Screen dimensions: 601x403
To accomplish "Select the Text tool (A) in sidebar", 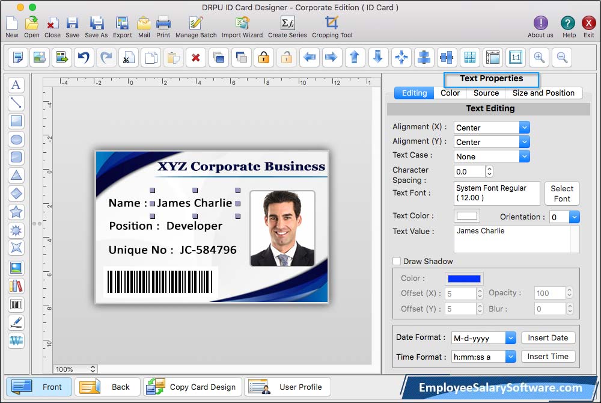I will pos(16,85).
